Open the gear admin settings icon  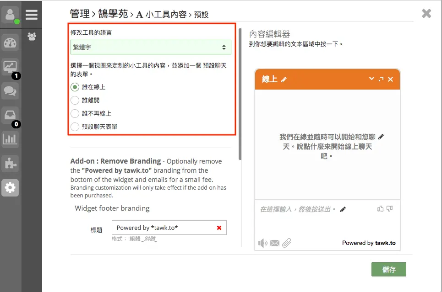point(10,188)
